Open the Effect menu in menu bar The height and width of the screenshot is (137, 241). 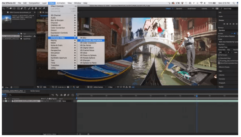tap(52, 3)
